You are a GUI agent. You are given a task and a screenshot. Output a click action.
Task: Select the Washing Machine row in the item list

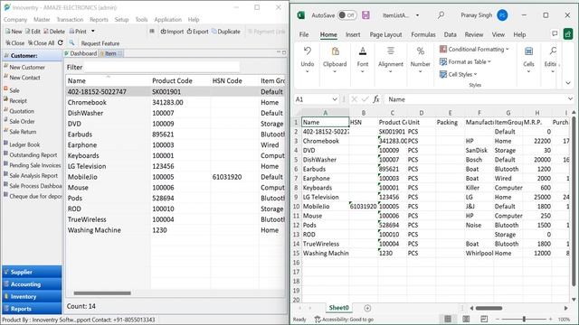tap(176, 230)
